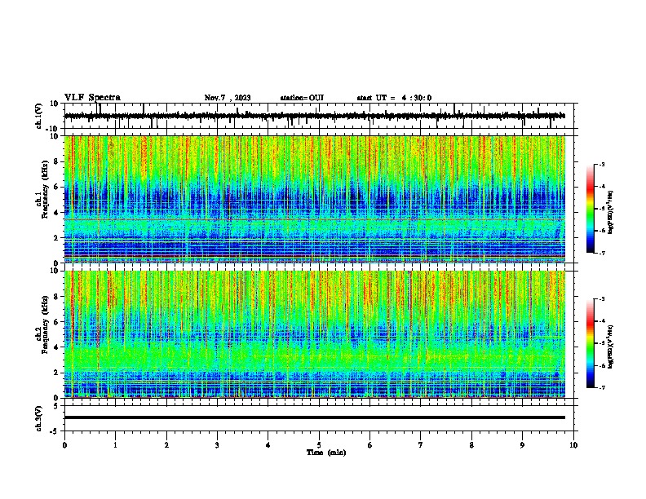Click the "8" tick on time axis

coord(471,445)
